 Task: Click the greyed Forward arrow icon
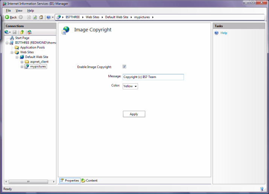21,17
